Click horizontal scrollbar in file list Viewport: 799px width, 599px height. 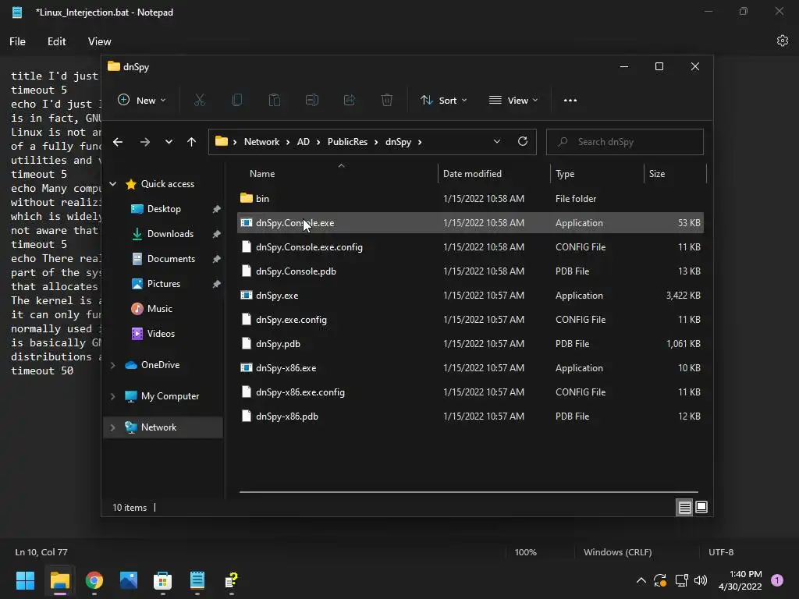coord(469,492)
